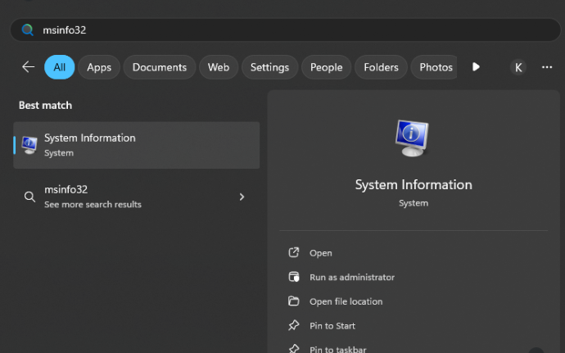Click Open in the action list
This screenshot has width=565, height=353.
pos(321,253)
